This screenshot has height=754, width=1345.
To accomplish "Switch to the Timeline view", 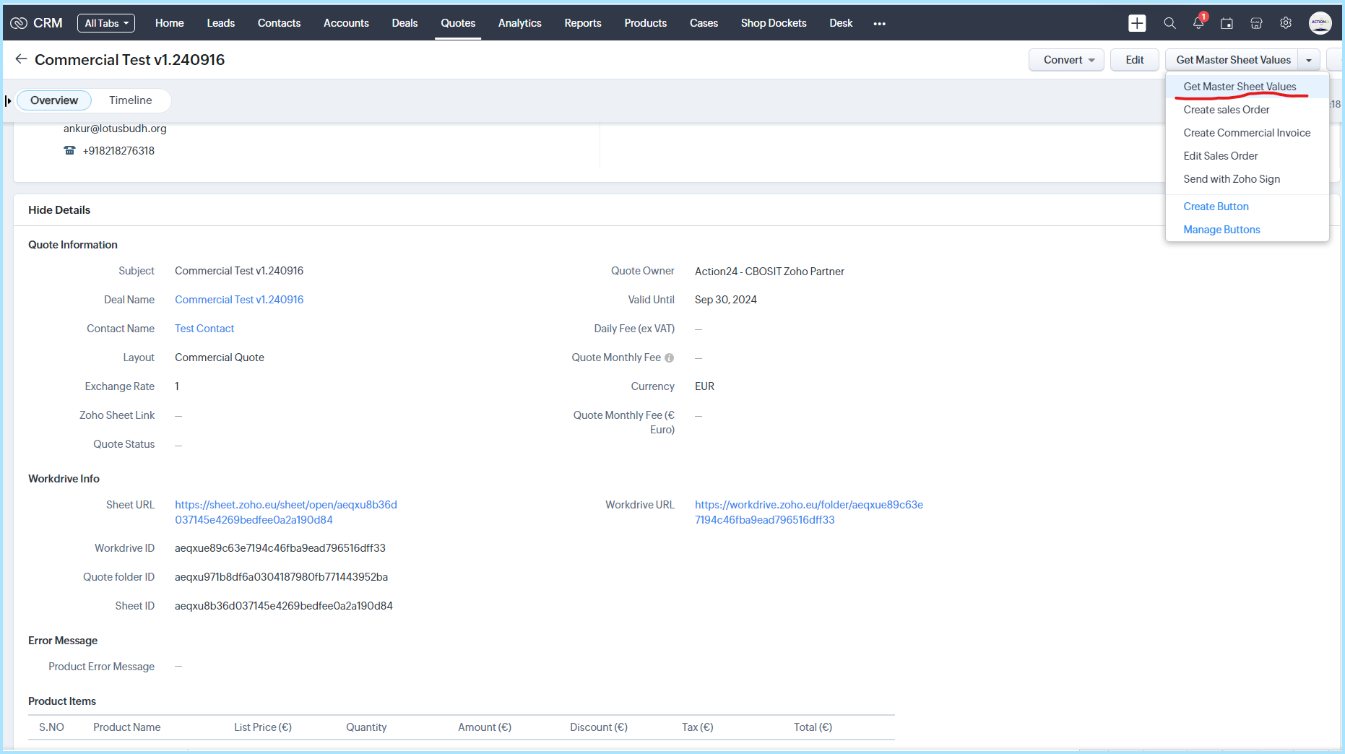I will pyautogui.click(x=130, y=100).
